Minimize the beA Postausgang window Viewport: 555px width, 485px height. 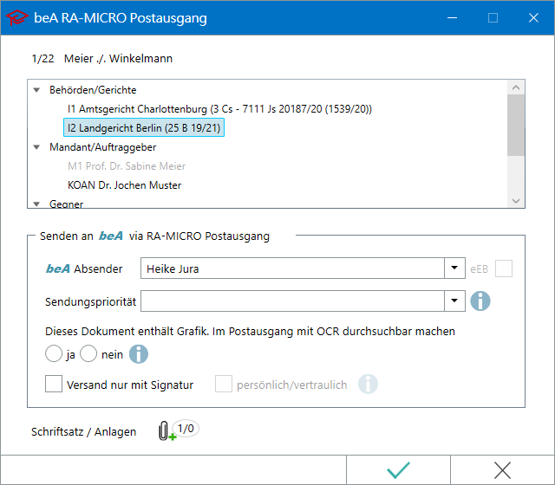pos(452,17)
